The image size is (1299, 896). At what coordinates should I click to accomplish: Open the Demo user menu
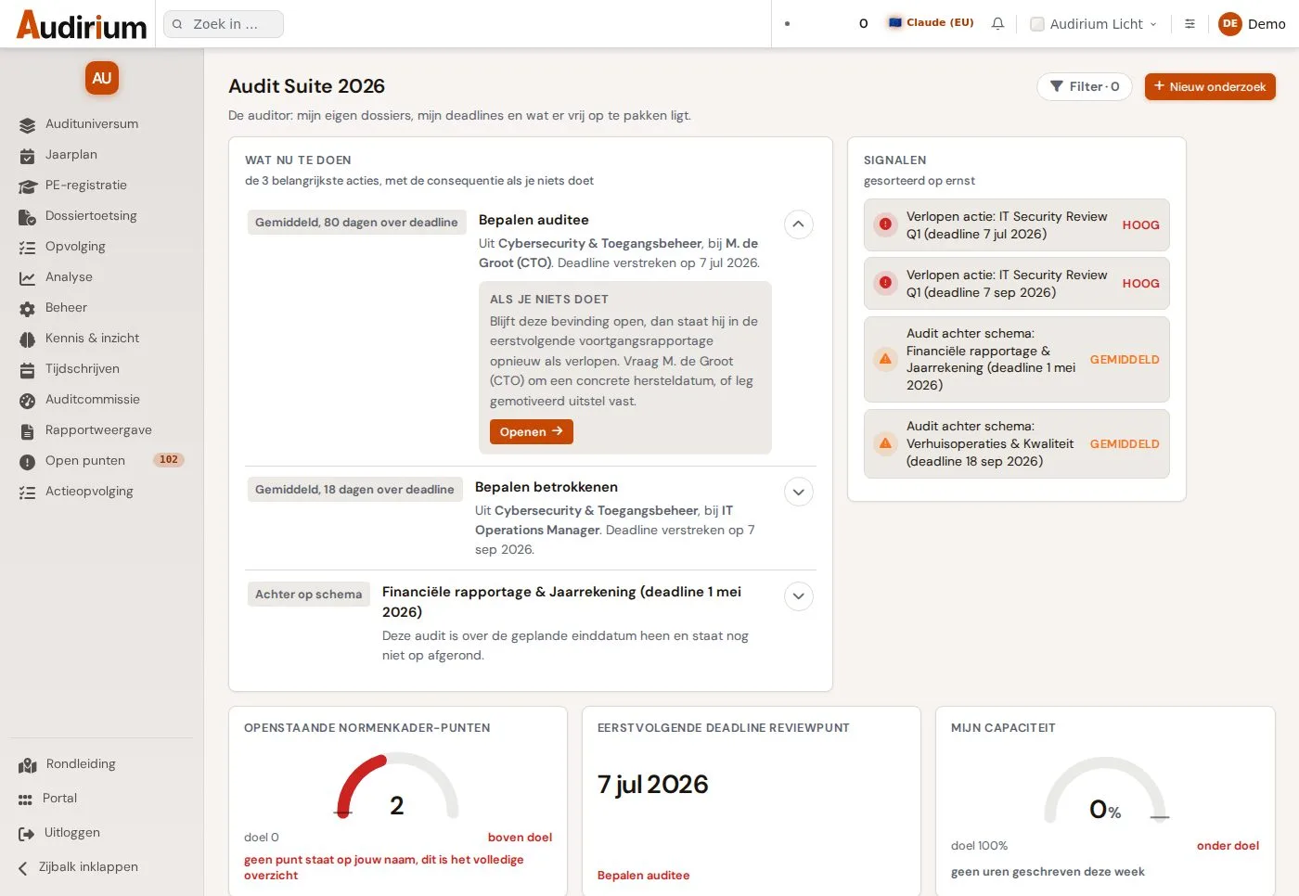click(1252, 24)
